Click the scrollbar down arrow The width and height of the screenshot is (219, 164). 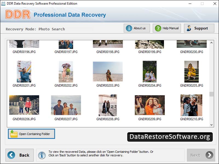[211, 125]
